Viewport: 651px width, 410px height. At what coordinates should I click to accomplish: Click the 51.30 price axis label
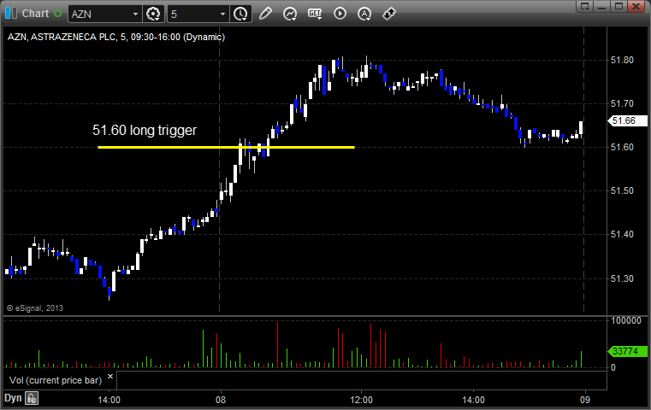[x=622, y=278]
